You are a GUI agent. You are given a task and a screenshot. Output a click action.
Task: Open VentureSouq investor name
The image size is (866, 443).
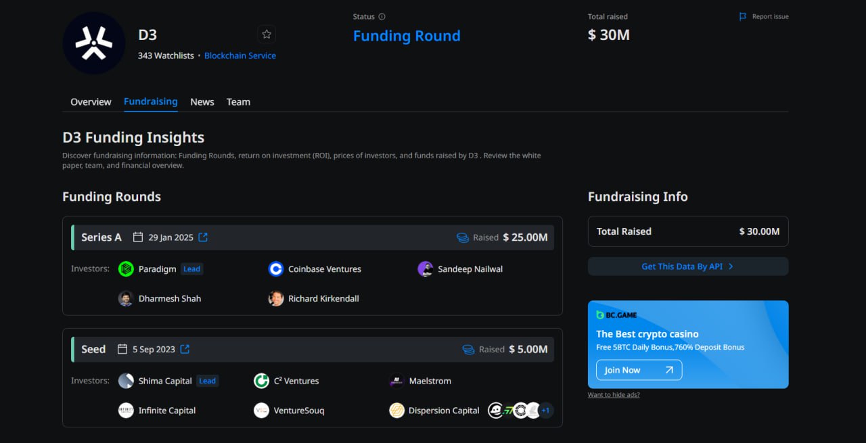(x=299, y=411)
